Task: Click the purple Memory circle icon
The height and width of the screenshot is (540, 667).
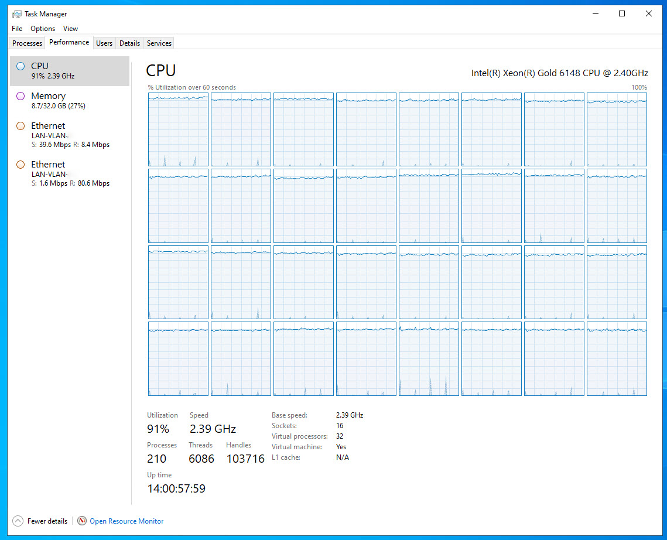Action: click(20, 96)
